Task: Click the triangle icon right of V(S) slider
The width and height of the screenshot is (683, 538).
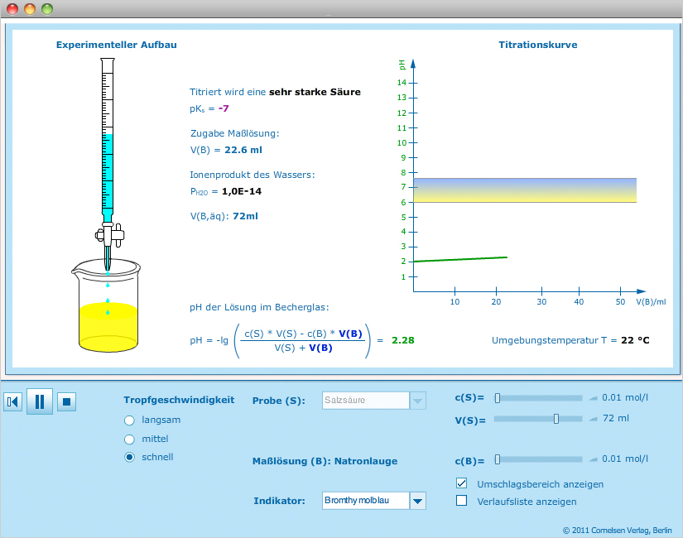Action: coord(593,419)
